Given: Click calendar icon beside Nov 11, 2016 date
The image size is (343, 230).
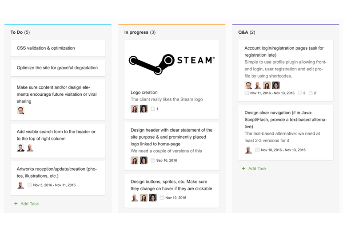Looking at the screenshot, I should pos(247,93).
